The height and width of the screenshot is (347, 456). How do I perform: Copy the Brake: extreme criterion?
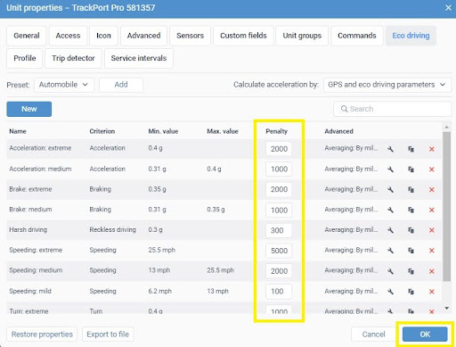click(x=411, y=189)
